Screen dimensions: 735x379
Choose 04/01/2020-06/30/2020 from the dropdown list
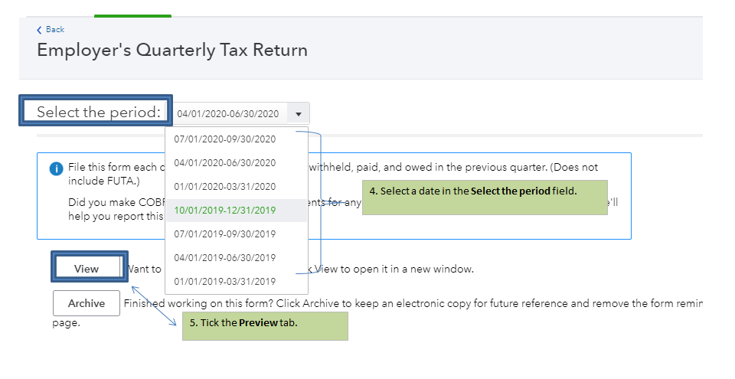point(224,163)
